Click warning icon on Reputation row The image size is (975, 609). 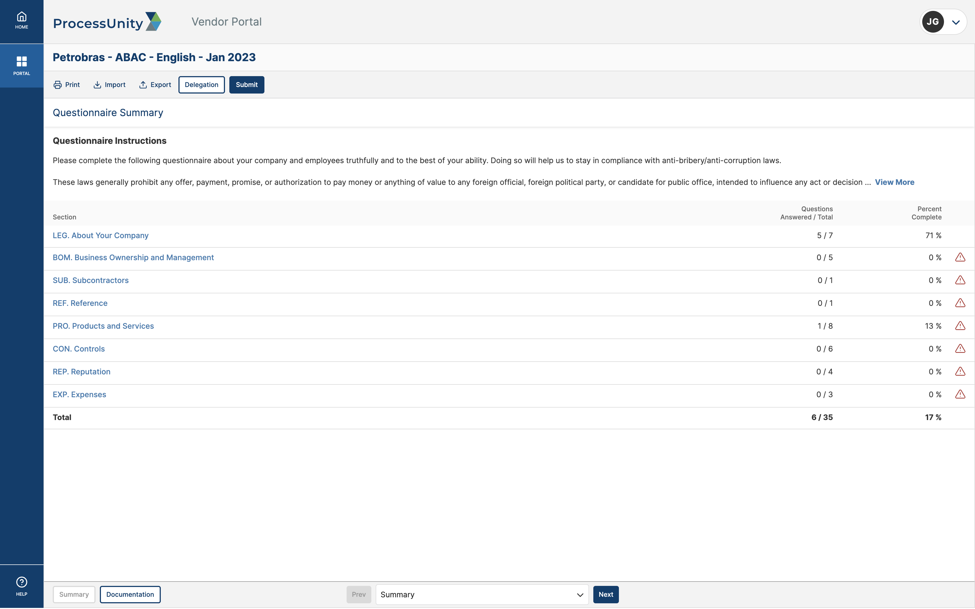960,371
